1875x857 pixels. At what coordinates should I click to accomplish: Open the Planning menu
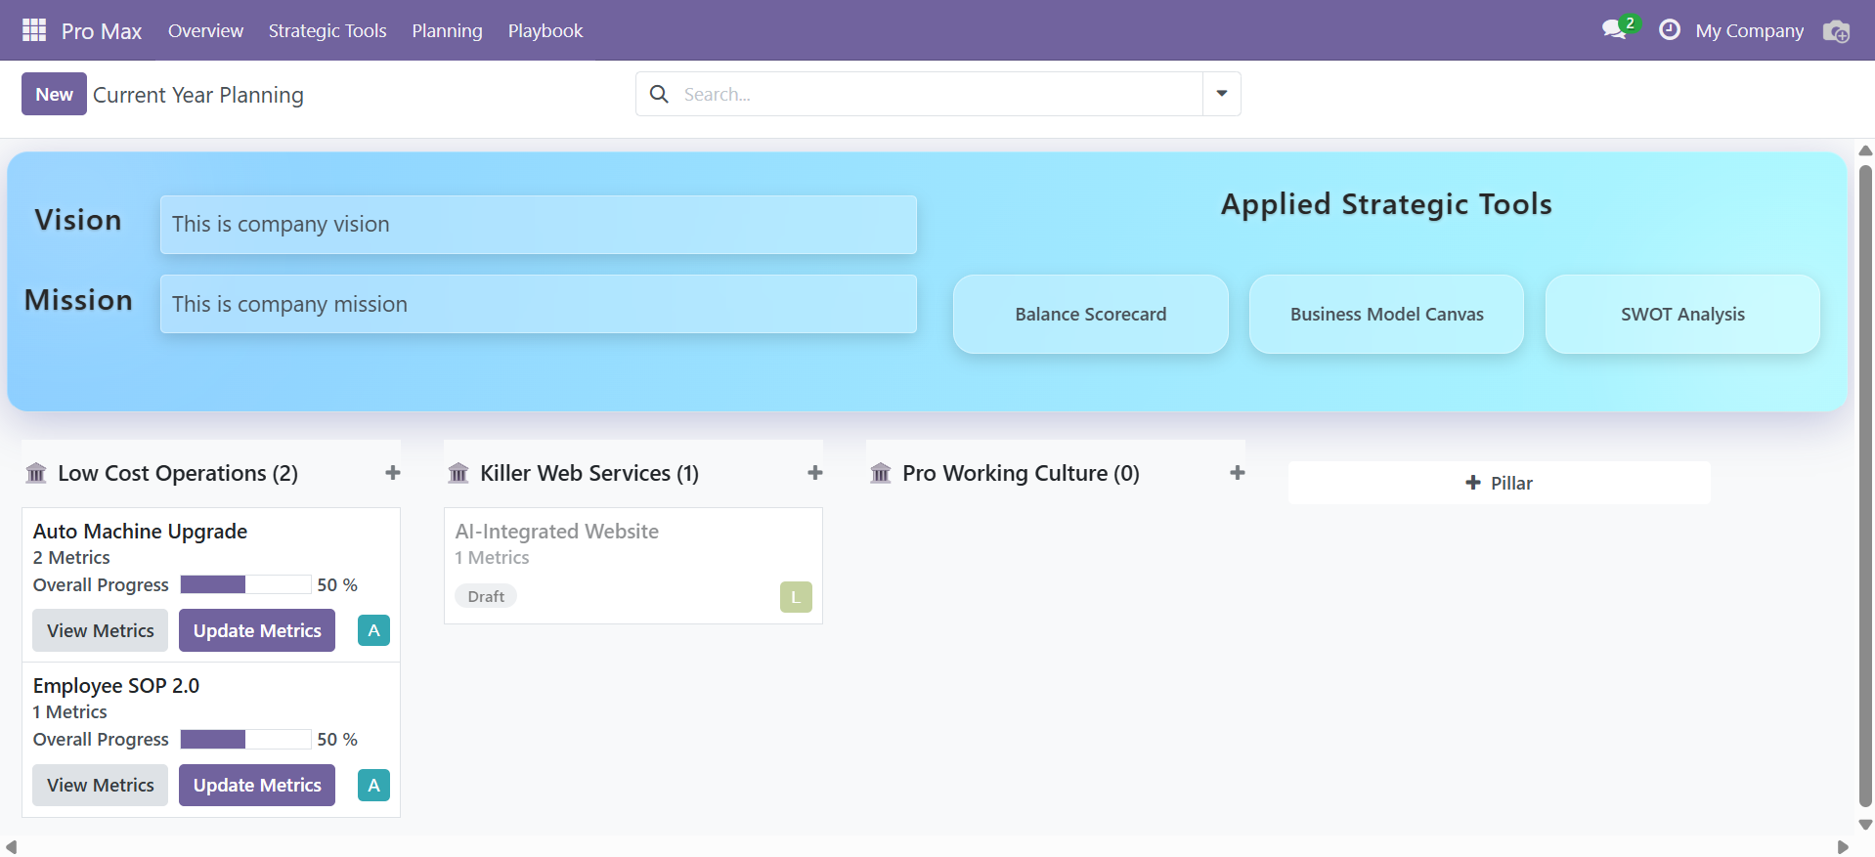pyautogui.click(x=447, y=30)
